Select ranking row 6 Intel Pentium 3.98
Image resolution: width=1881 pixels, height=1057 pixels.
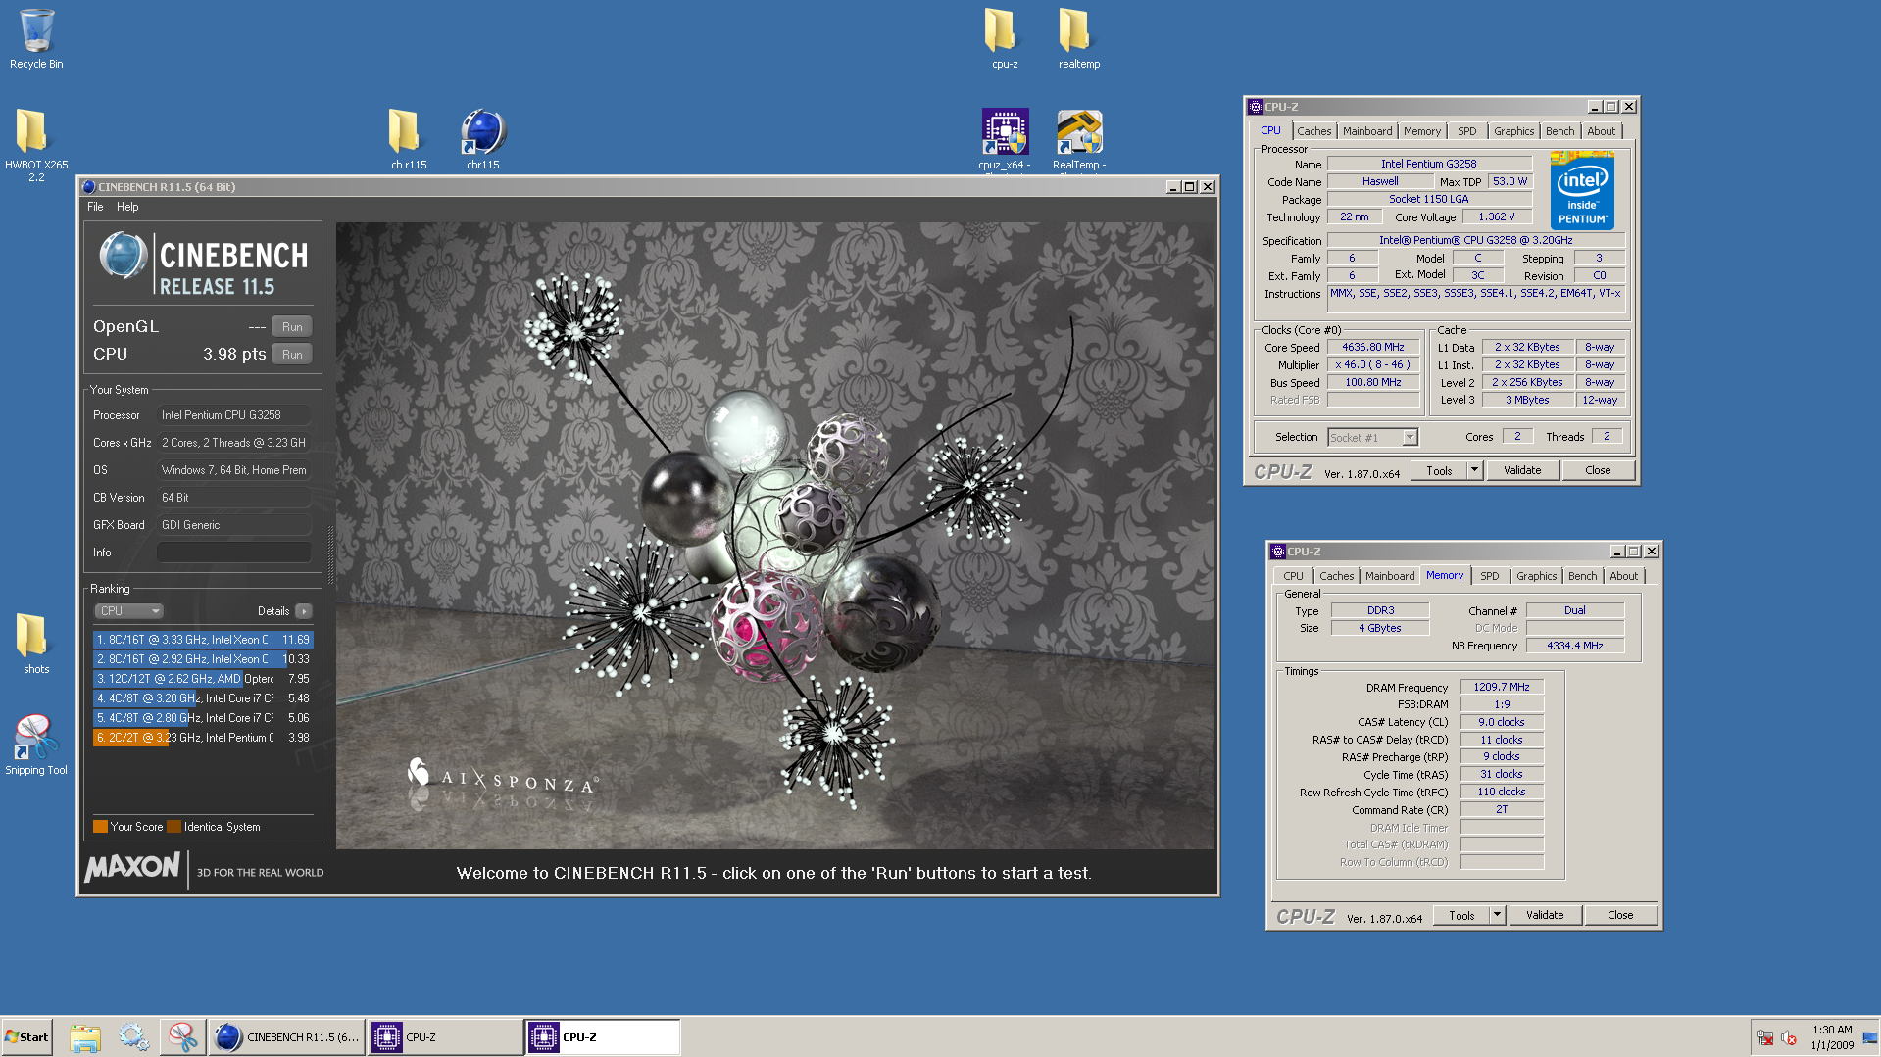[x=203, y=738]
